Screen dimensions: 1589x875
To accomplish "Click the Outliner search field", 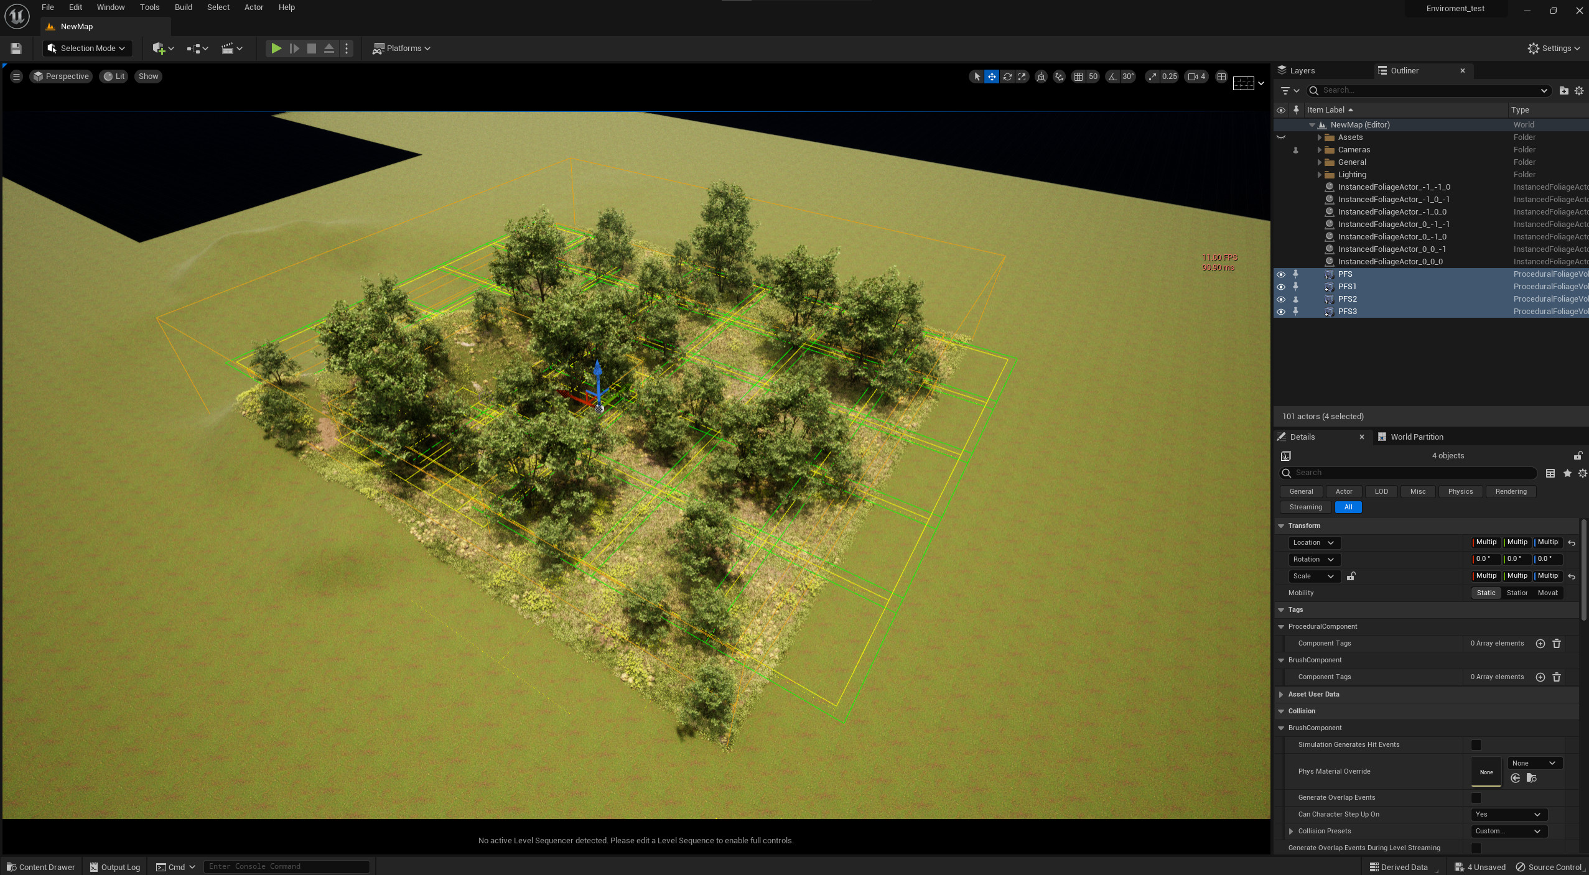I will (x=1428, y=91).
